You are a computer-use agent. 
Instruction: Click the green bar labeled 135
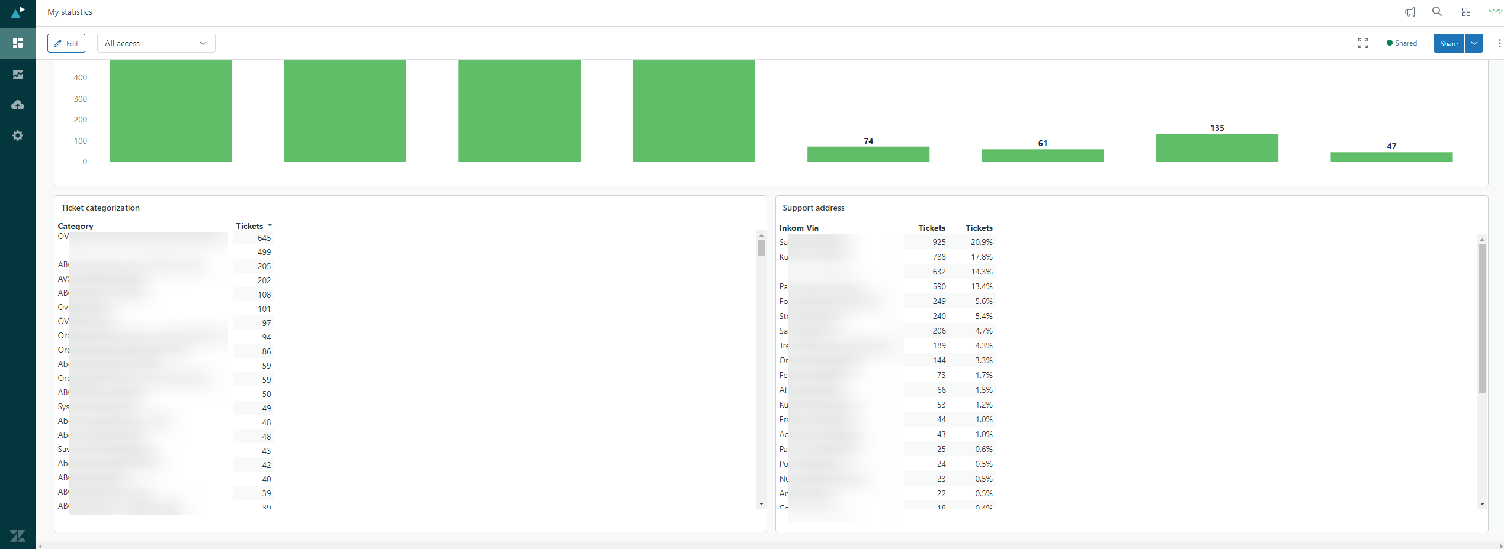pyautogui.click(x=1217, y=148)
